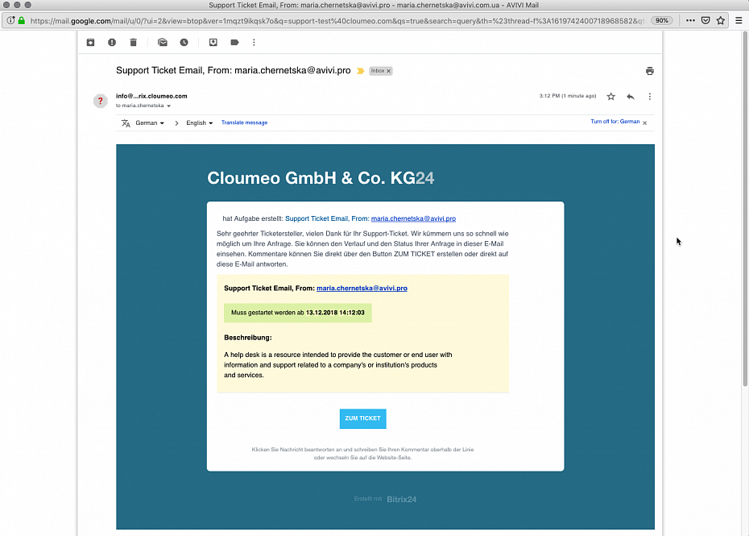Click the Muss gestartet werden ab date box
Screen dimensions: 749x536
coord(298,313)
